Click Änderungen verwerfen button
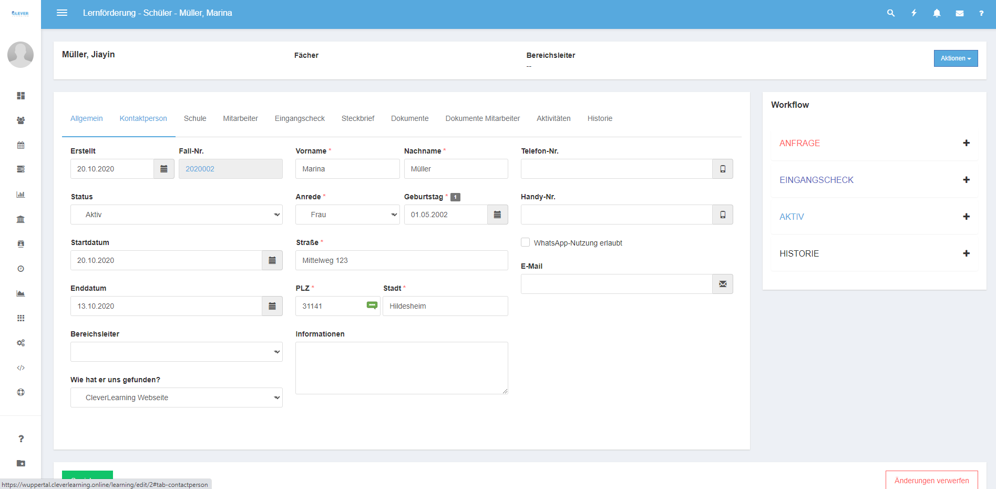 tap(931, 480)
